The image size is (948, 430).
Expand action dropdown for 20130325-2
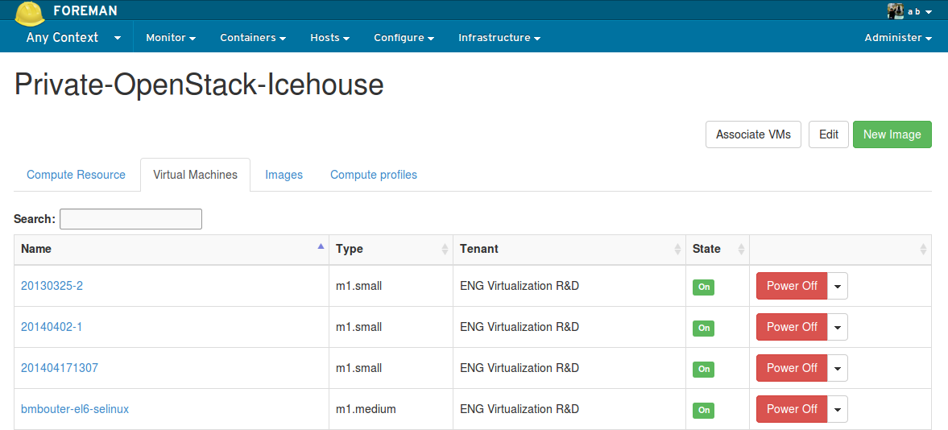point(838,286)
